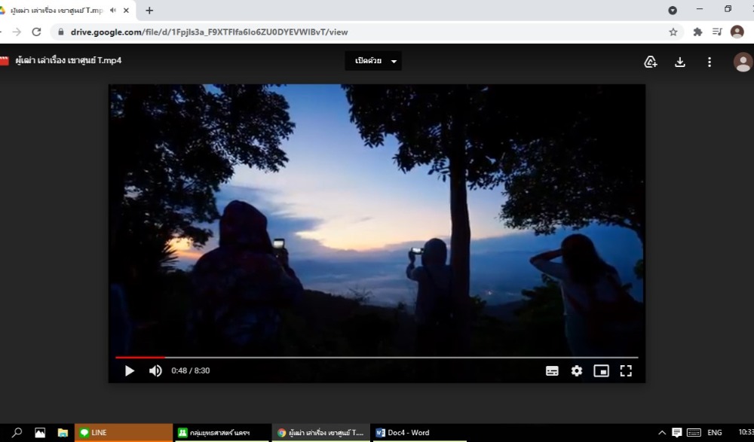Reload the current page
The width and height of the screenshot is (754, 442).
[x=36, y=32]
